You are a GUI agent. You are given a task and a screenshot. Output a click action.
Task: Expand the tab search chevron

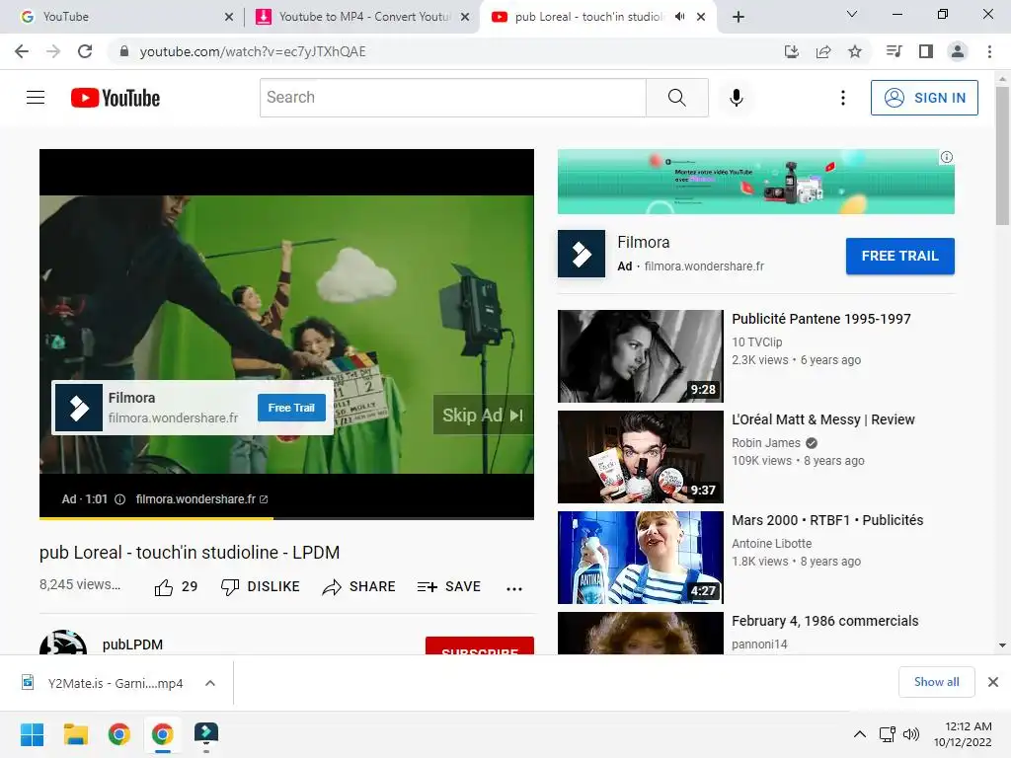tap(852, 14)
